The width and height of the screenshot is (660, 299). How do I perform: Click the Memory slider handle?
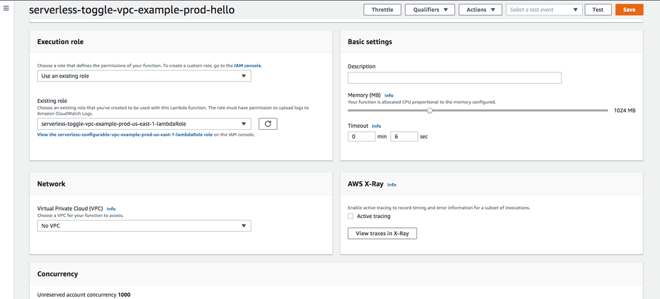(x=430, y=111)
